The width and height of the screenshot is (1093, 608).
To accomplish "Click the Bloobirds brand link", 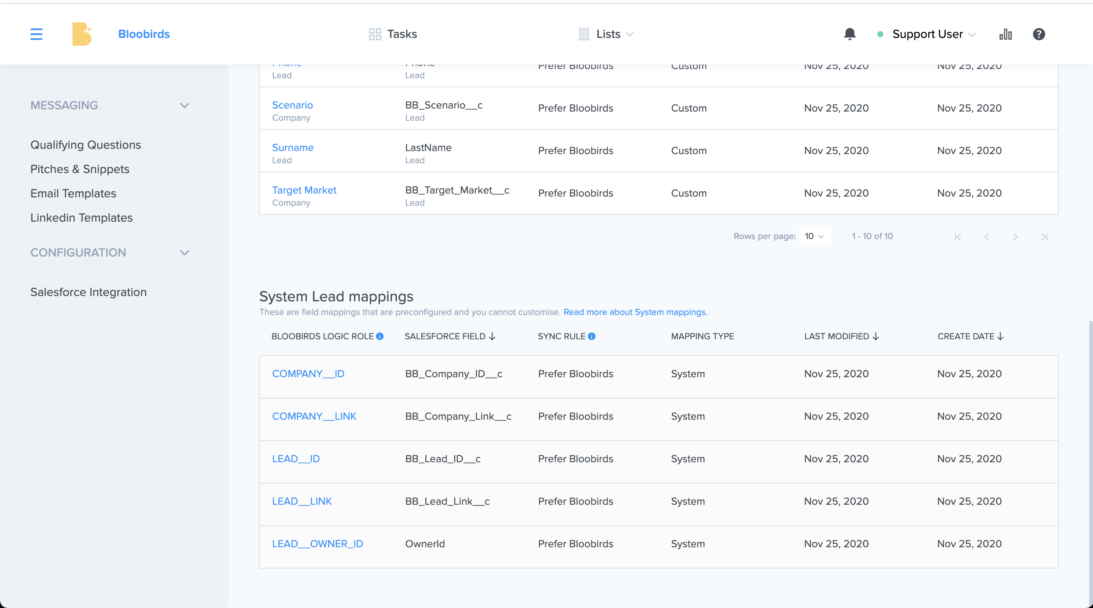I will [x=144, y=34].
